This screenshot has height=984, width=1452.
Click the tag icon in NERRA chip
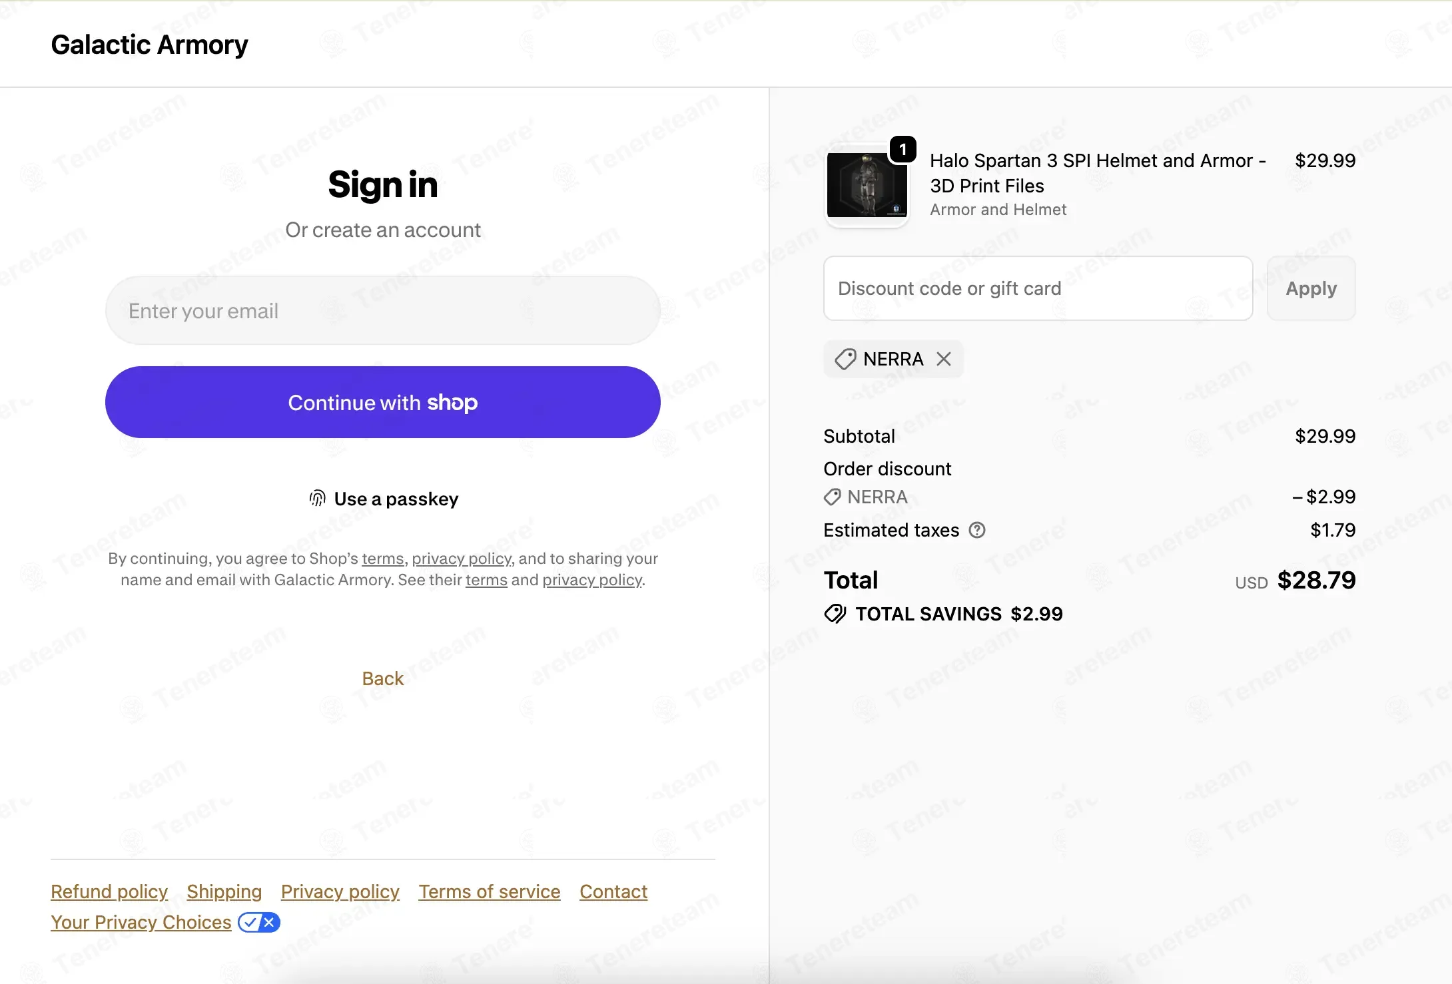(846, 360)
